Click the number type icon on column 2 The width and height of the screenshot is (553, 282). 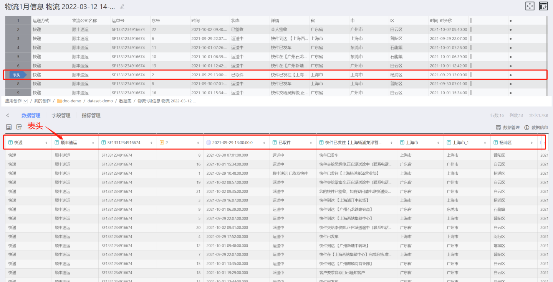click(x=162, y=143)
